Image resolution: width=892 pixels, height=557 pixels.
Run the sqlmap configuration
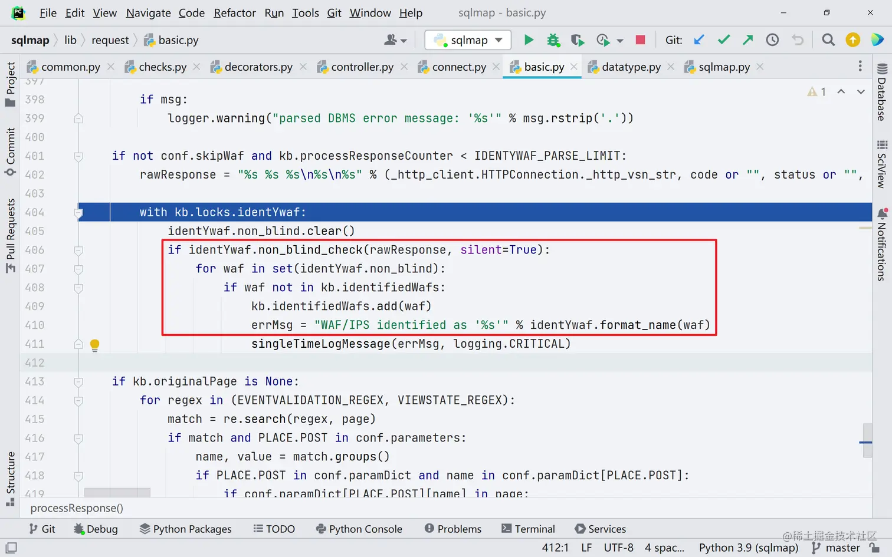point(529,40)
